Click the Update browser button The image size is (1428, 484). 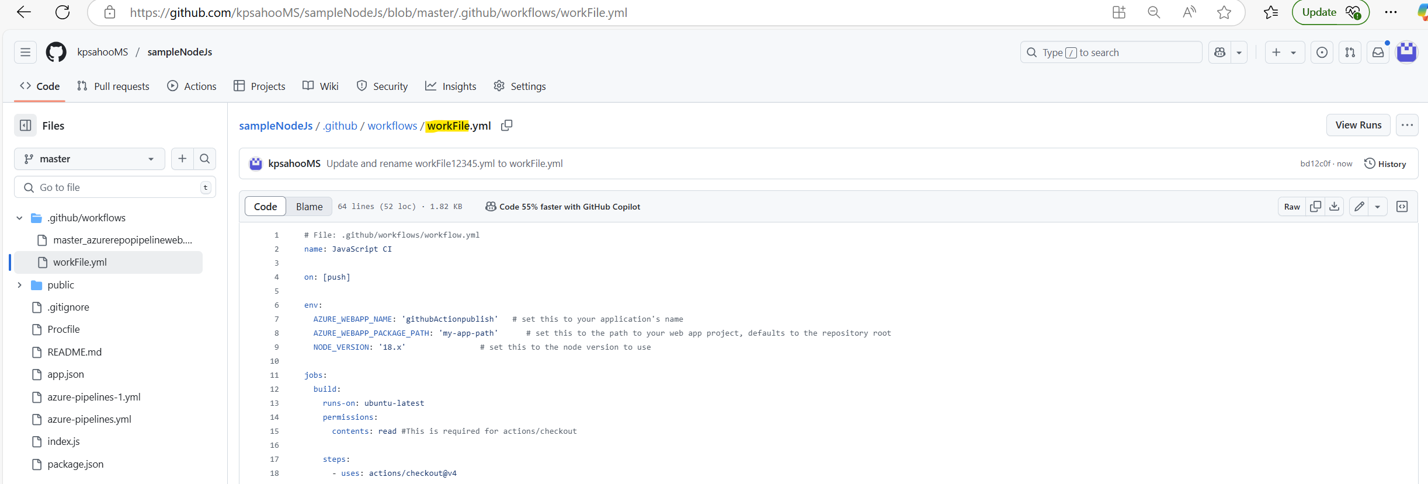point(1330,12)
